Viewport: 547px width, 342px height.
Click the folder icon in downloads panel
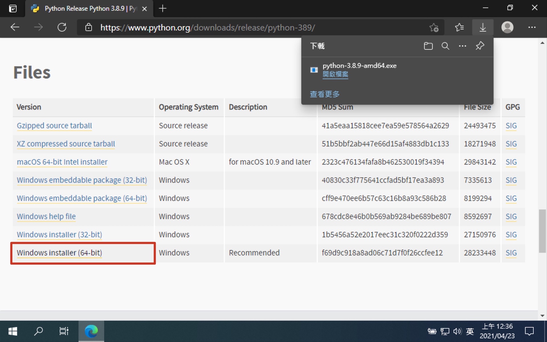coord(428,46)
